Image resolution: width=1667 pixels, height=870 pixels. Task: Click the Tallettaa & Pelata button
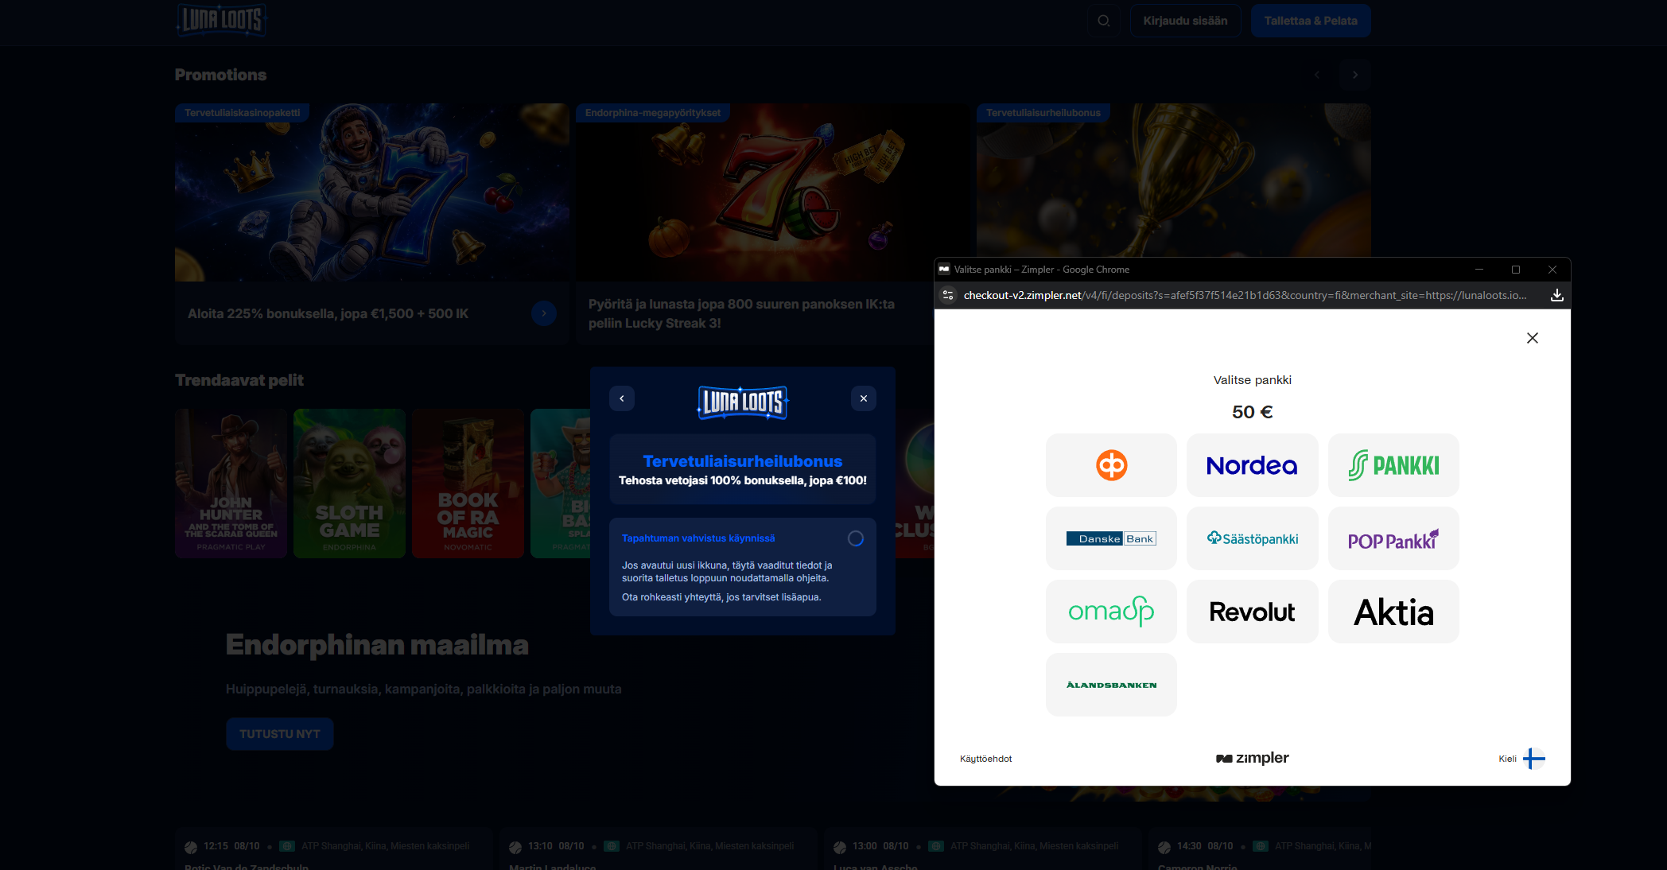pyautogui.click(x=1311, y=21)
